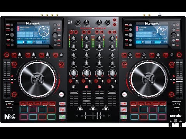This screenshot has width=186, height=139.
Task: Hit the play/pause button on the left deck
Action: click(x=62, y=117)
